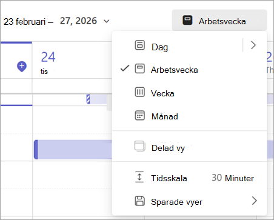This screenshot has height=220, width=274.
Task: Click the Dag calendar icon
Action: click(139, 45)
